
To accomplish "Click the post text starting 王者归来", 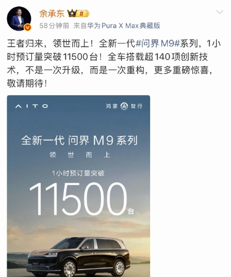I will [x=113, y=64].
